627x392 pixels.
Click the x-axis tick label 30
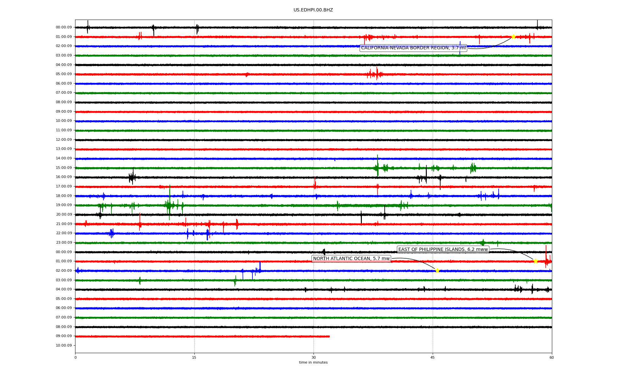point(313,357)
